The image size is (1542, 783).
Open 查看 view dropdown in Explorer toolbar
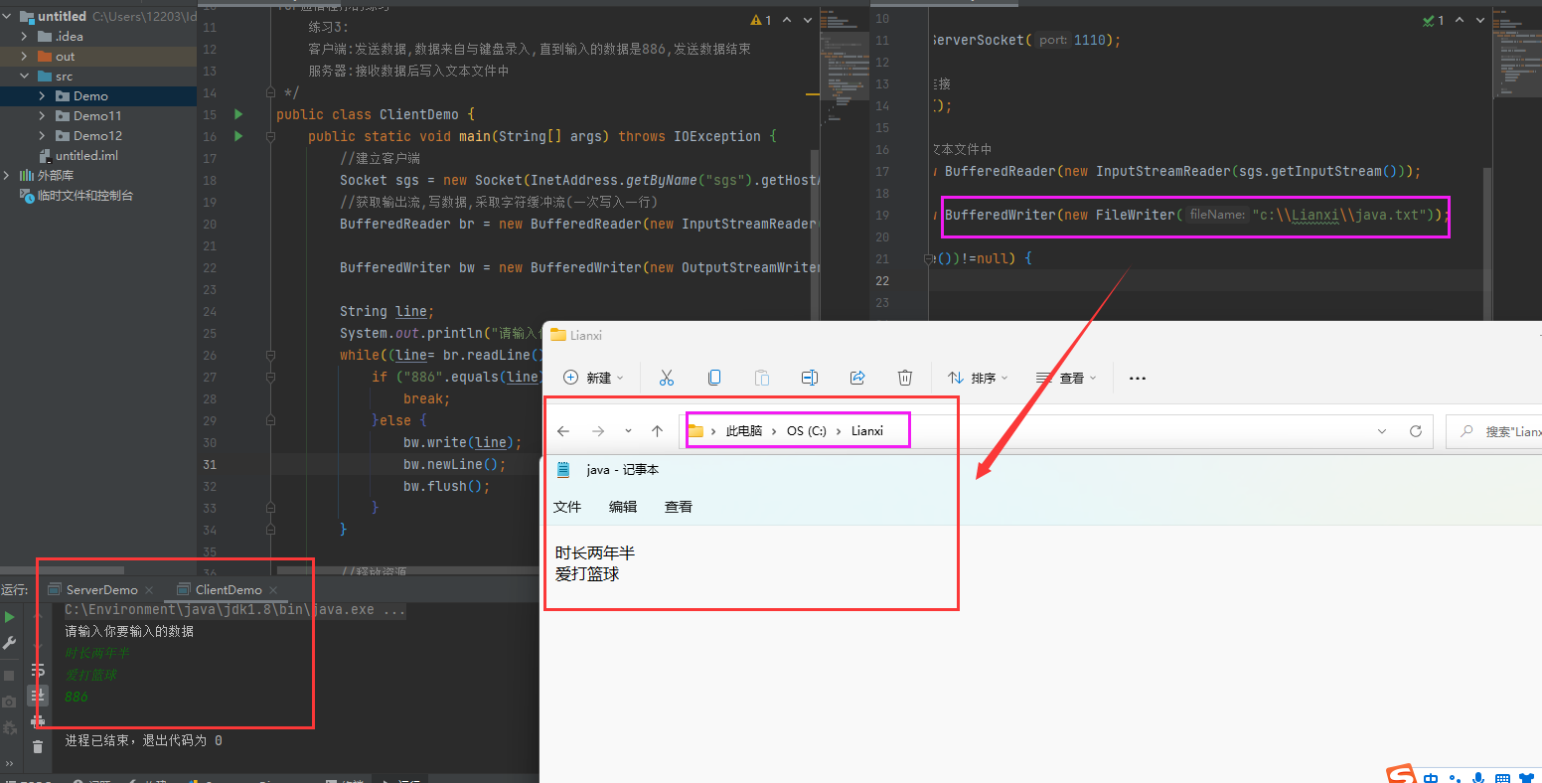point(1066,378)
